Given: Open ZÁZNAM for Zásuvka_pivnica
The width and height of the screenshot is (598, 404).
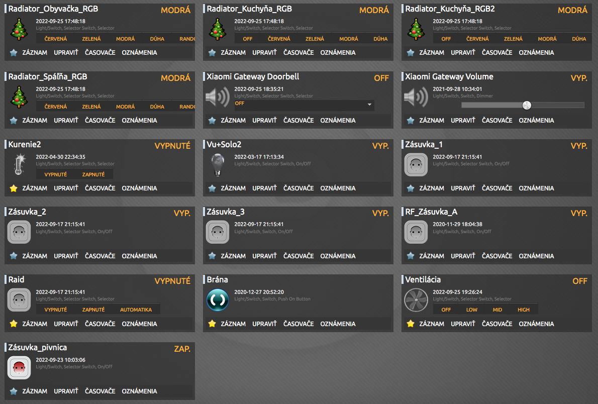Looking at the screenshot, I should click(35, 391).
